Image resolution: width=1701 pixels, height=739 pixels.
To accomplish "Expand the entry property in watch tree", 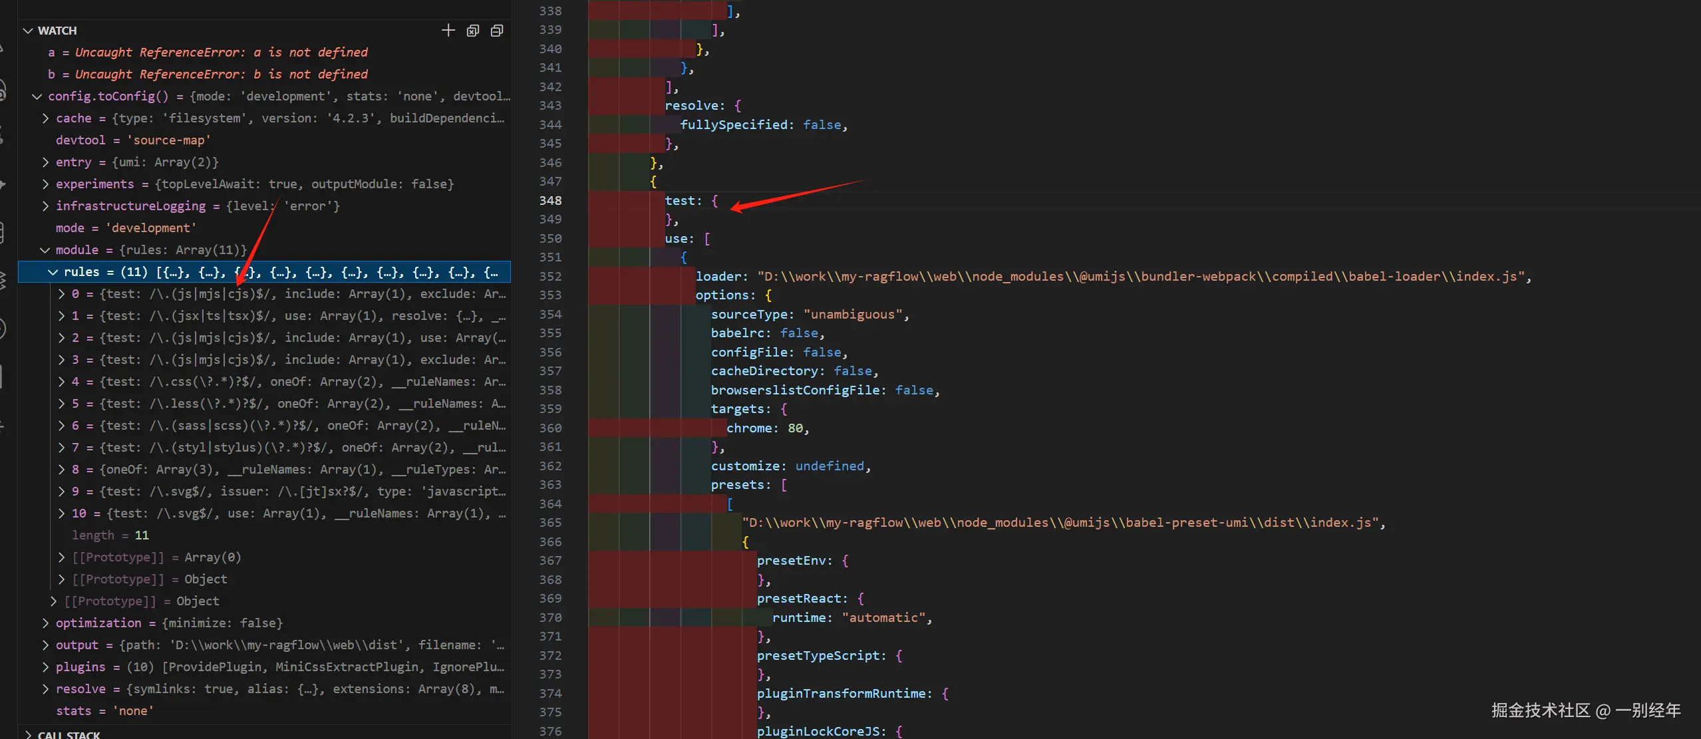I will 45,162.
